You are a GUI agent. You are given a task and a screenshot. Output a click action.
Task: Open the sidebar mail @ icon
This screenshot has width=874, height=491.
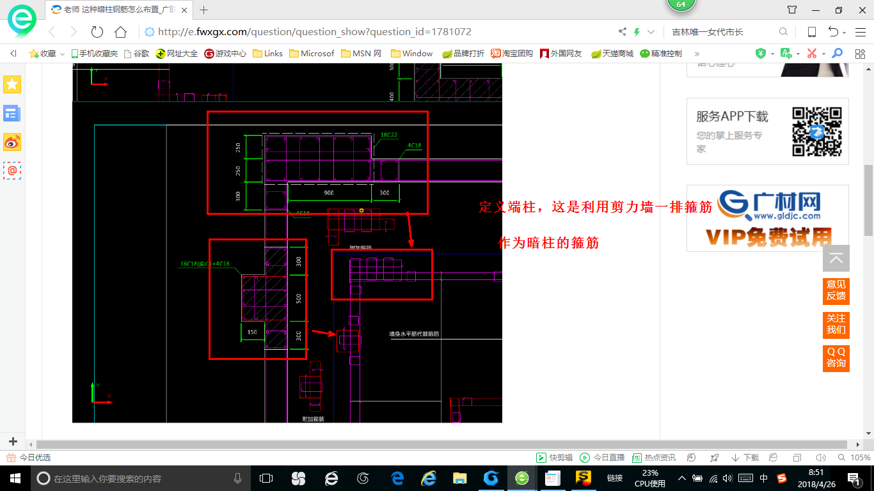tap(12, 171)
